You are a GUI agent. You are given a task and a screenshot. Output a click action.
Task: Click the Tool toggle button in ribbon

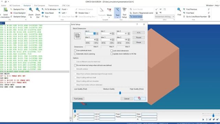click(x=118, y=13)
